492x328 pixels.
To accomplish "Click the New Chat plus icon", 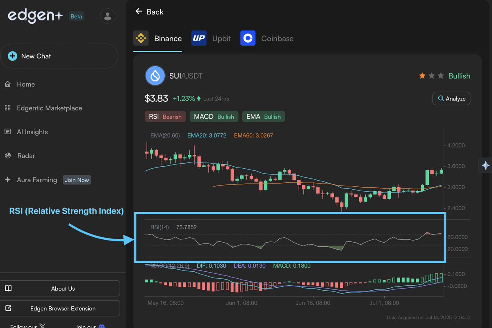I will click(x=13, y=56).
